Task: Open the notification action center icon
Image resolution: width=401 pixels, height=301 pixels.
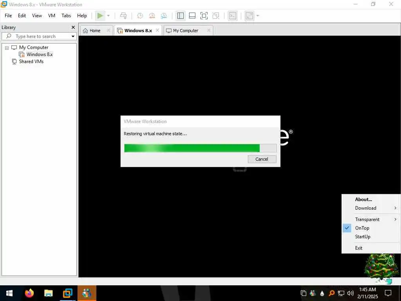Action: [388, 293]
